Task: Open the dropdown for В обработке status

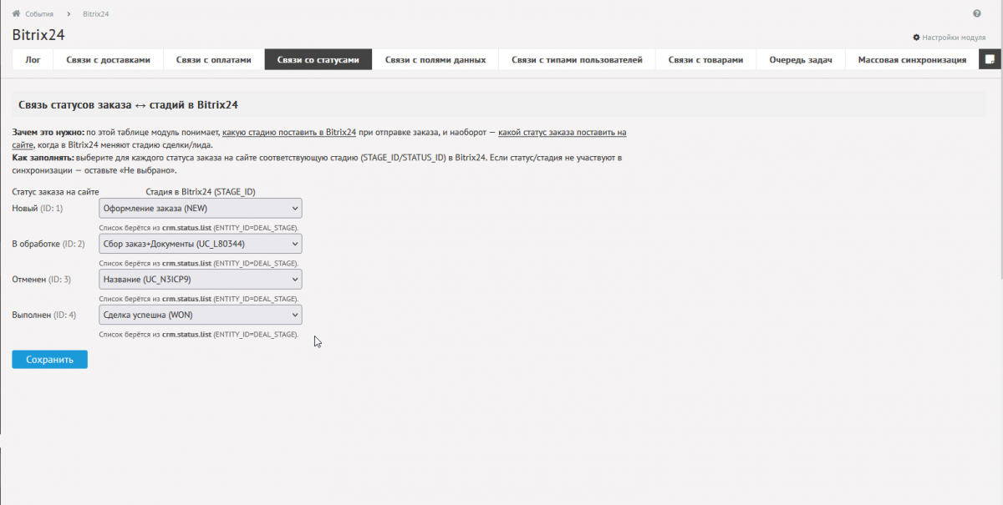Action: [200, 243]
